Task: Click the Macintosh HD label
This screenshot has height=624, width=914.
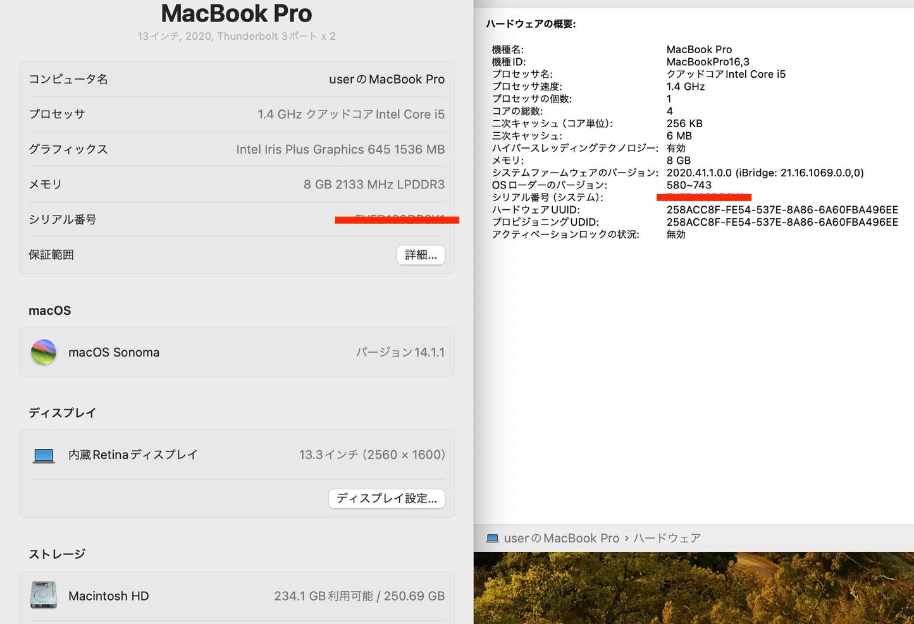Action: [x=109, y=596]
